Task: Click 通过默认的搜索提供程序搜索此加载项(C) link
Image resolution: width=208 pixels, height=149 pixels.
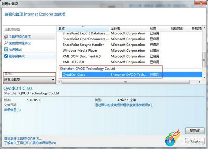Action: pos(123,105)
